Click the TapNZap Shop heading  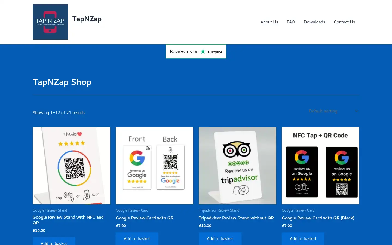click(x=62, y=82)
